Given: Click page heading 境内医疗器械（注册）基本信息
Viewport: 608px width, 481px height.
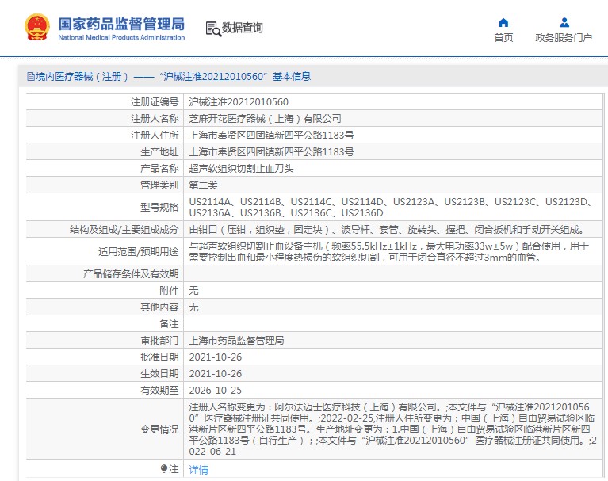Looking at the screenshot, I should 173,76.
